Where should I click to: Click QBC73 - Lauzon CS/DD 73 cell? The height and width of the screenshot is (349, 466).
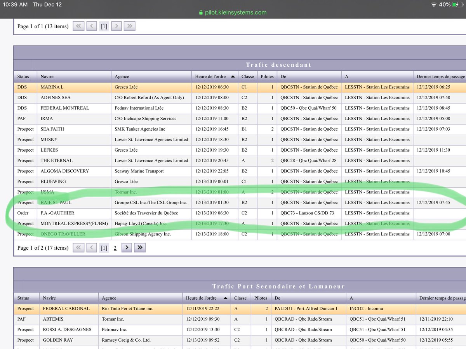(x=309, y=213)
